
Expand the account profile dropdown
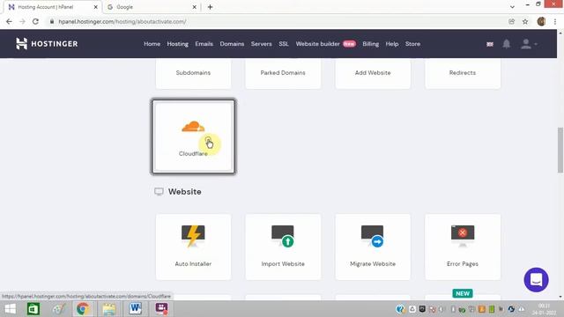point(529,44)
